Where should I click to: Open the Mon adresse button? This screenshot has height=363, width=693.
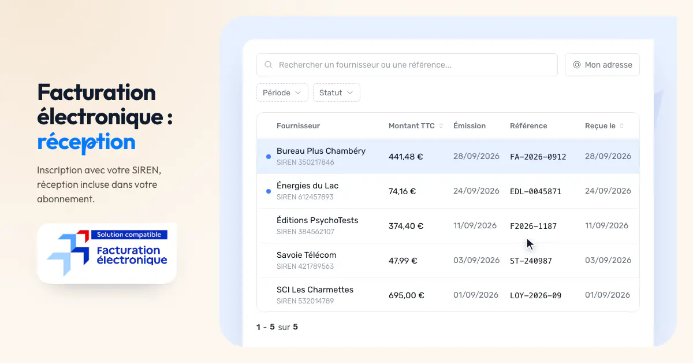click(x=602, y=65)
